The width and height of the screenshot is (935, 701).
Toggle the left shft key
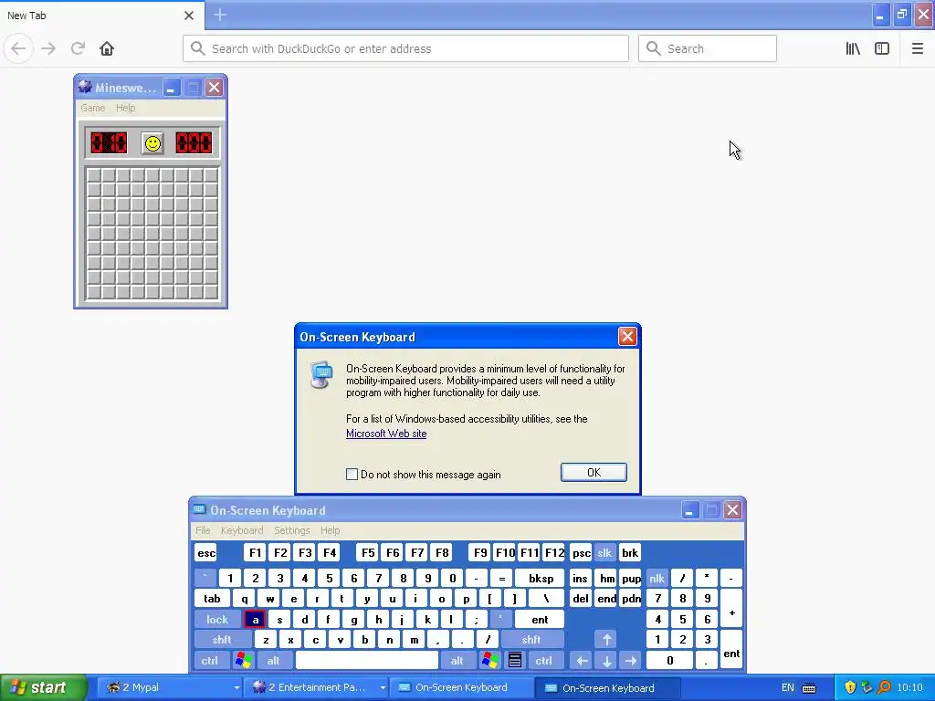click(x=222, y=640)
